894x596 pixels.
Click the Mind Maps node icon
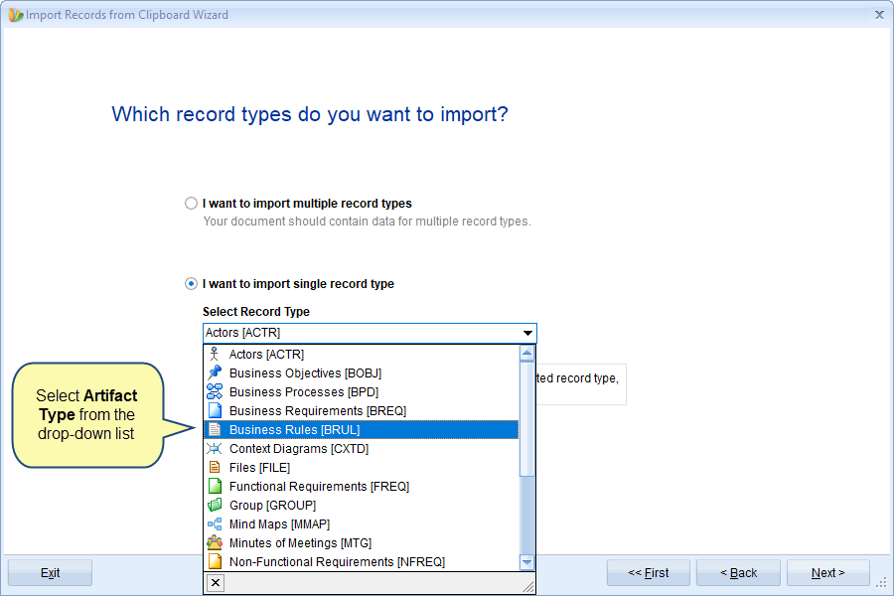point(215,523)
